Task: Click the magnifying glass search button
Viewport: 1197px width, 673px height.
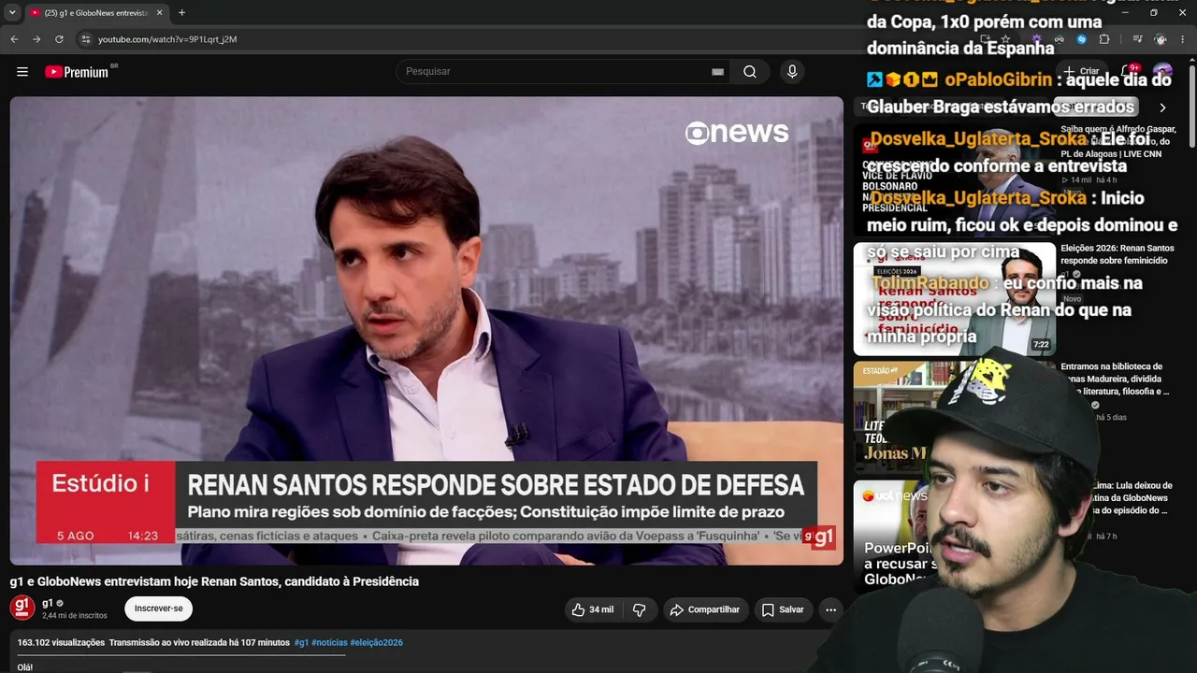Action: [x=750, y=72]
